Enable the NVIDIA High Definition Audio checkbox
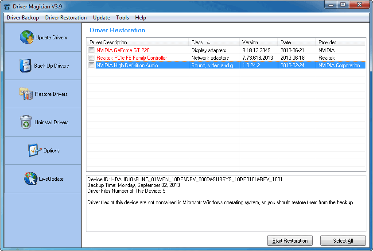373x251 pixels. click(91, 65)
